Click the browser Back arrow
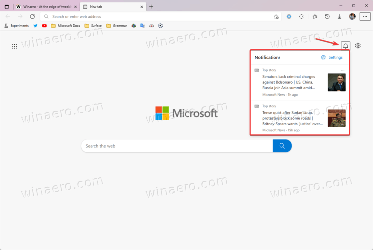Viewport: 373px width, 250px height. 8,16
